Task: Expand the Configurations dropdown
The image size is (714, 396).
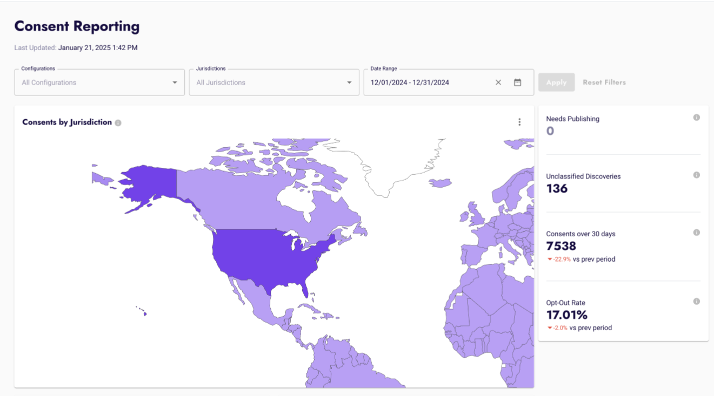Action: coord(175,83)
